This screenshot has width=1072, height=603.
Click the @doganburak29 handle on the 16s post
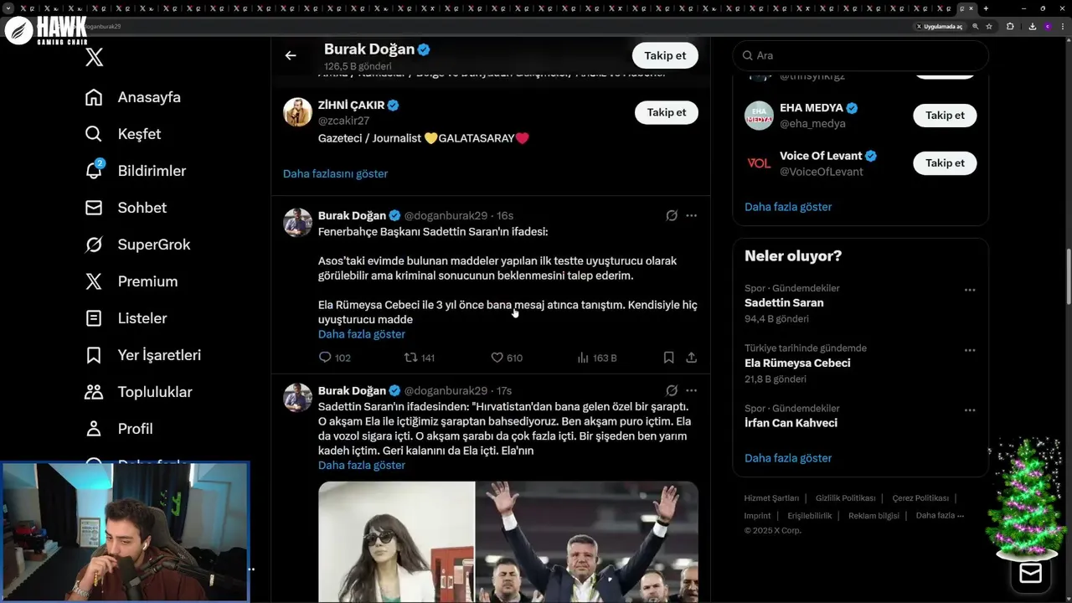[446, 215]
